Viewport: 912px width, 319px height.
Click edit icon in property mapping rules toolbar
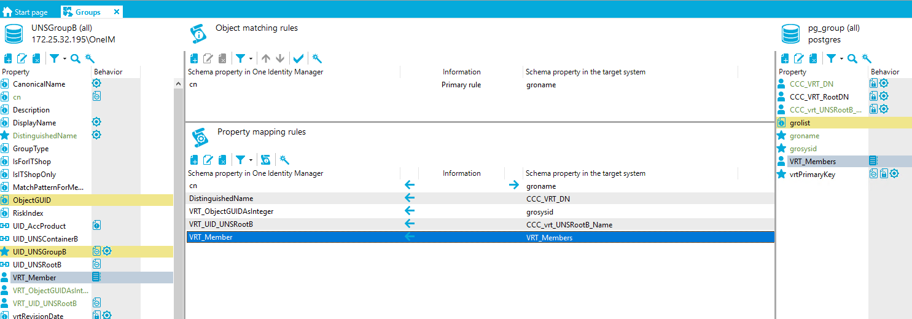208,160
